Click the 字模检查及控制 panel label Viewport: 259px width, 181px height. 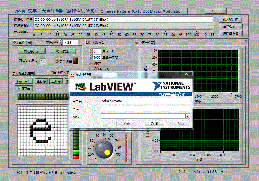(x=23, y=73)
